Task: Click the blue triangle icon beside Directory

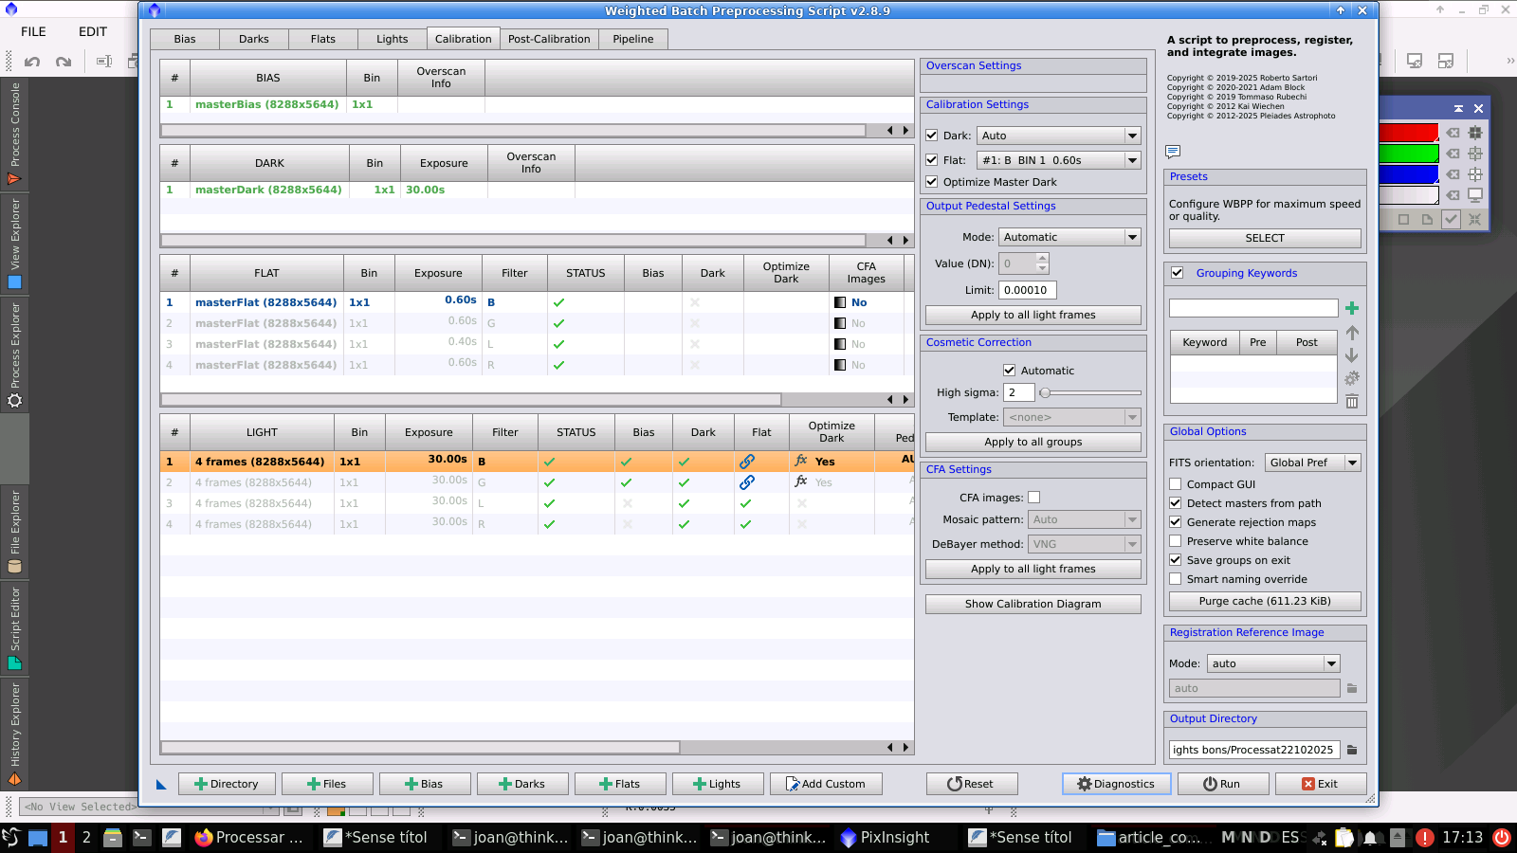Action: 161,784
